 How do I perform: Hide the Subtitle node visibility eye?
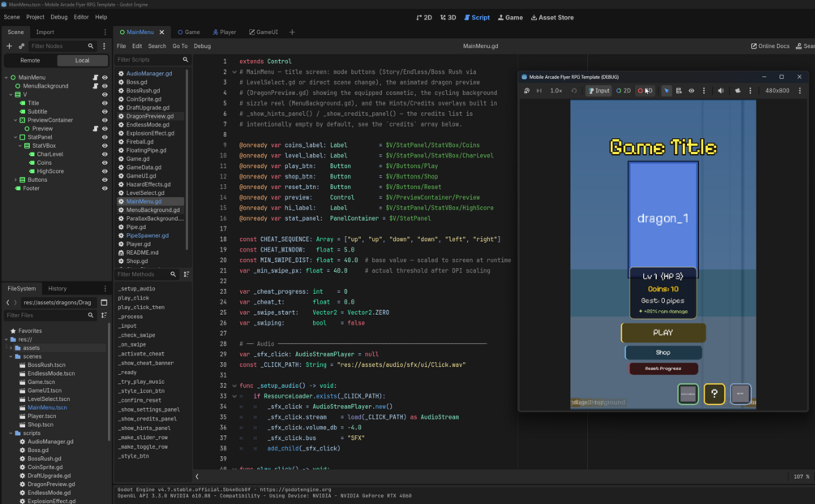tap(105, 111)
